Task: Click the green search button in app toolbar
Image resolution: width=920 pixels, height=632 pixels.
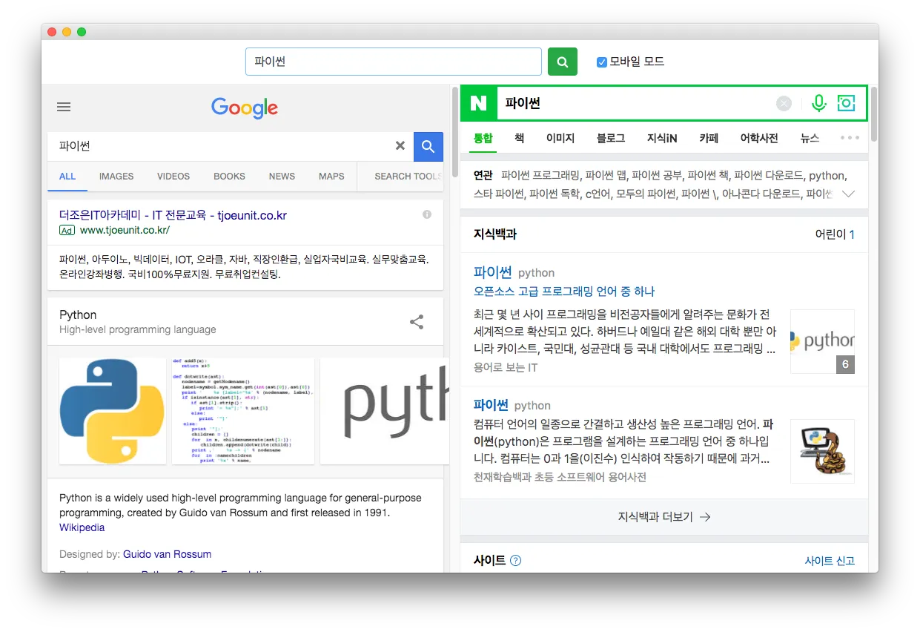Action: coord(563,62)
